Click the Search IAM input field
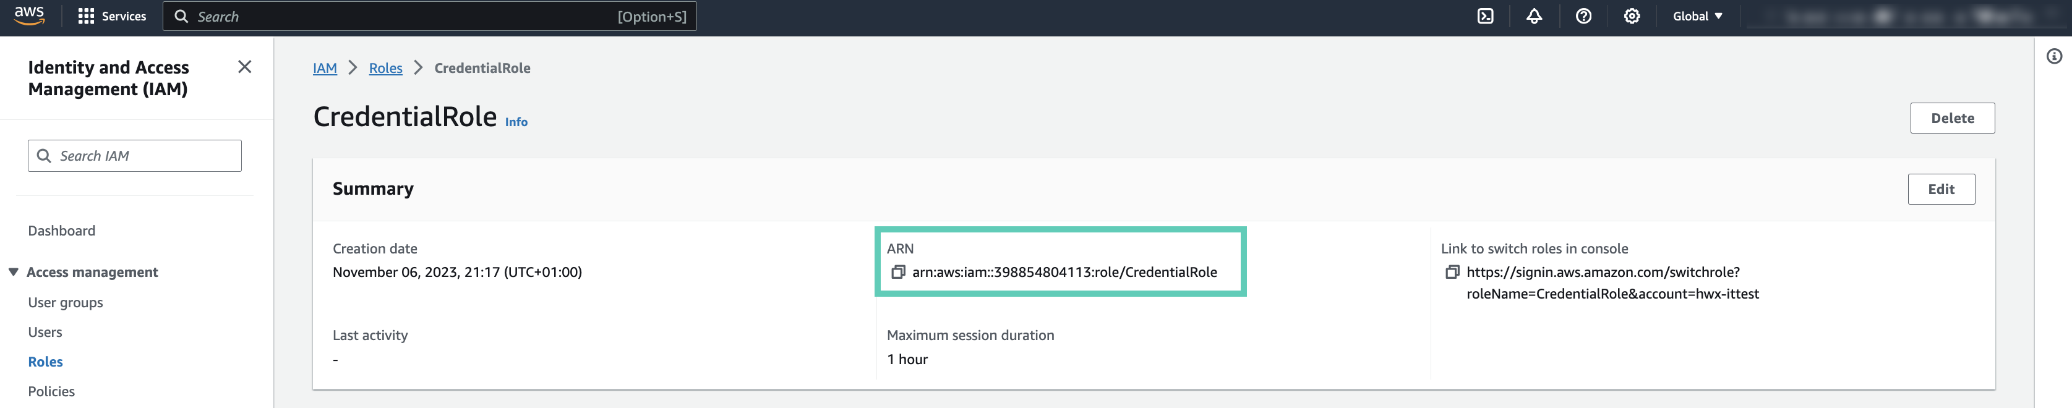Screen dimensions: 2072x408 tap(135, 156)
